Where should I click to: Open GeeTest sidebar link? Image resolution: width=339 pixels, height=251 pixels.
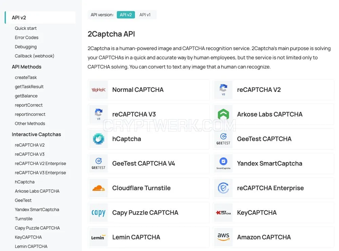(23, 200)
